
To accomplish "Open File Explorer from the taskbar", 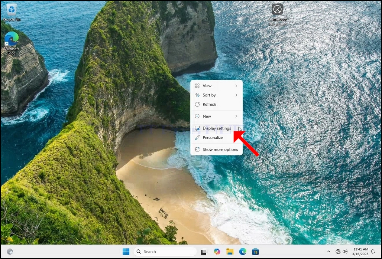I will point(230,252).
